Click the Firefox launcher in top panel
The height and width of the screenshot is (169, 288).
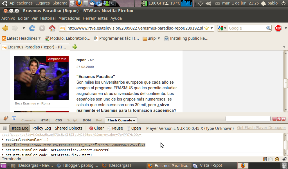pos(79,3)
